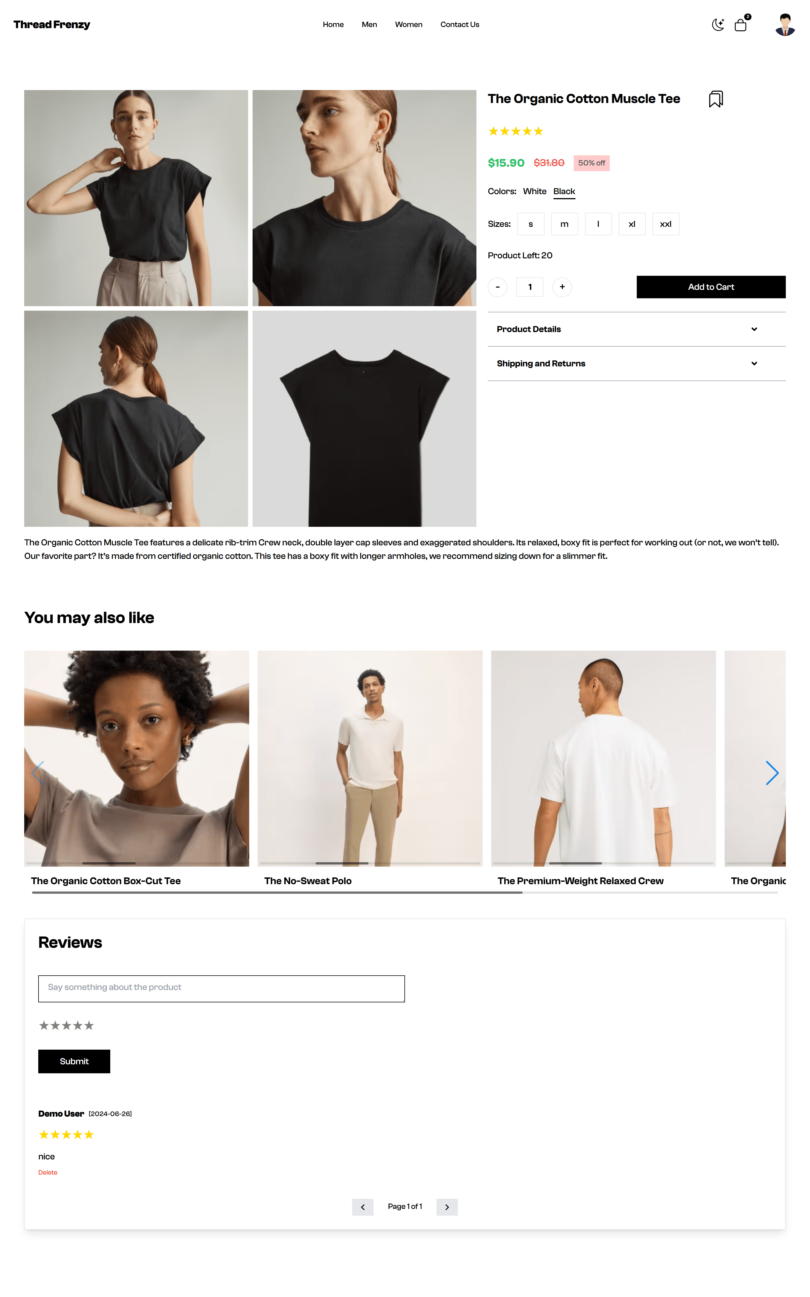The width and height of the screenshot is (810, 1297).
Task: Open the Contact Us page
Action: click(x=460, y=25)
